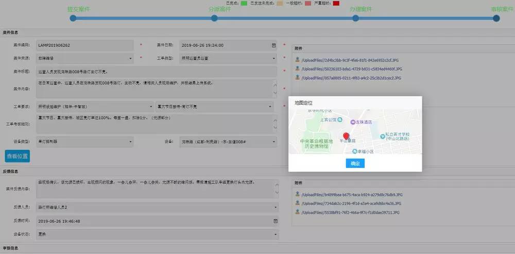The width and height of the screenshot is (515, 254).
Task: Click the 案件编号 input field
Action: click(x=84, y=45)
